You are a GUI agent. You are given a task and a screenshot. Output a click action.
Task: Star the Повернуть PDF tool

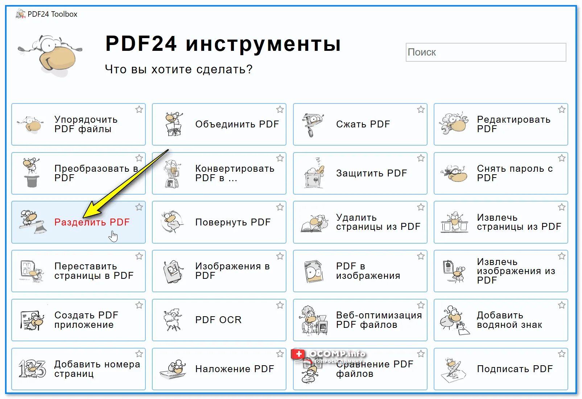tap(280, 207)
